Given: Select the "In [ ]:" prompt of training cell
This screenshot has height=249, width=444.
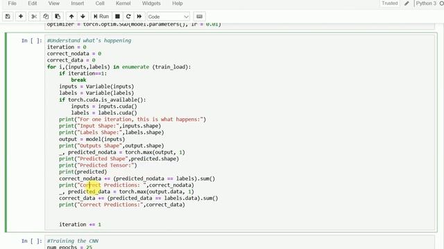Looking at the screenshot, I should pos(31,241).
